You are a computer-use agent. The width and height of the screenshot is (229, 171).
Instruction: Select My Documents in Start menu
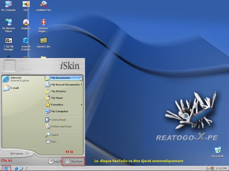tap(64, 78)
